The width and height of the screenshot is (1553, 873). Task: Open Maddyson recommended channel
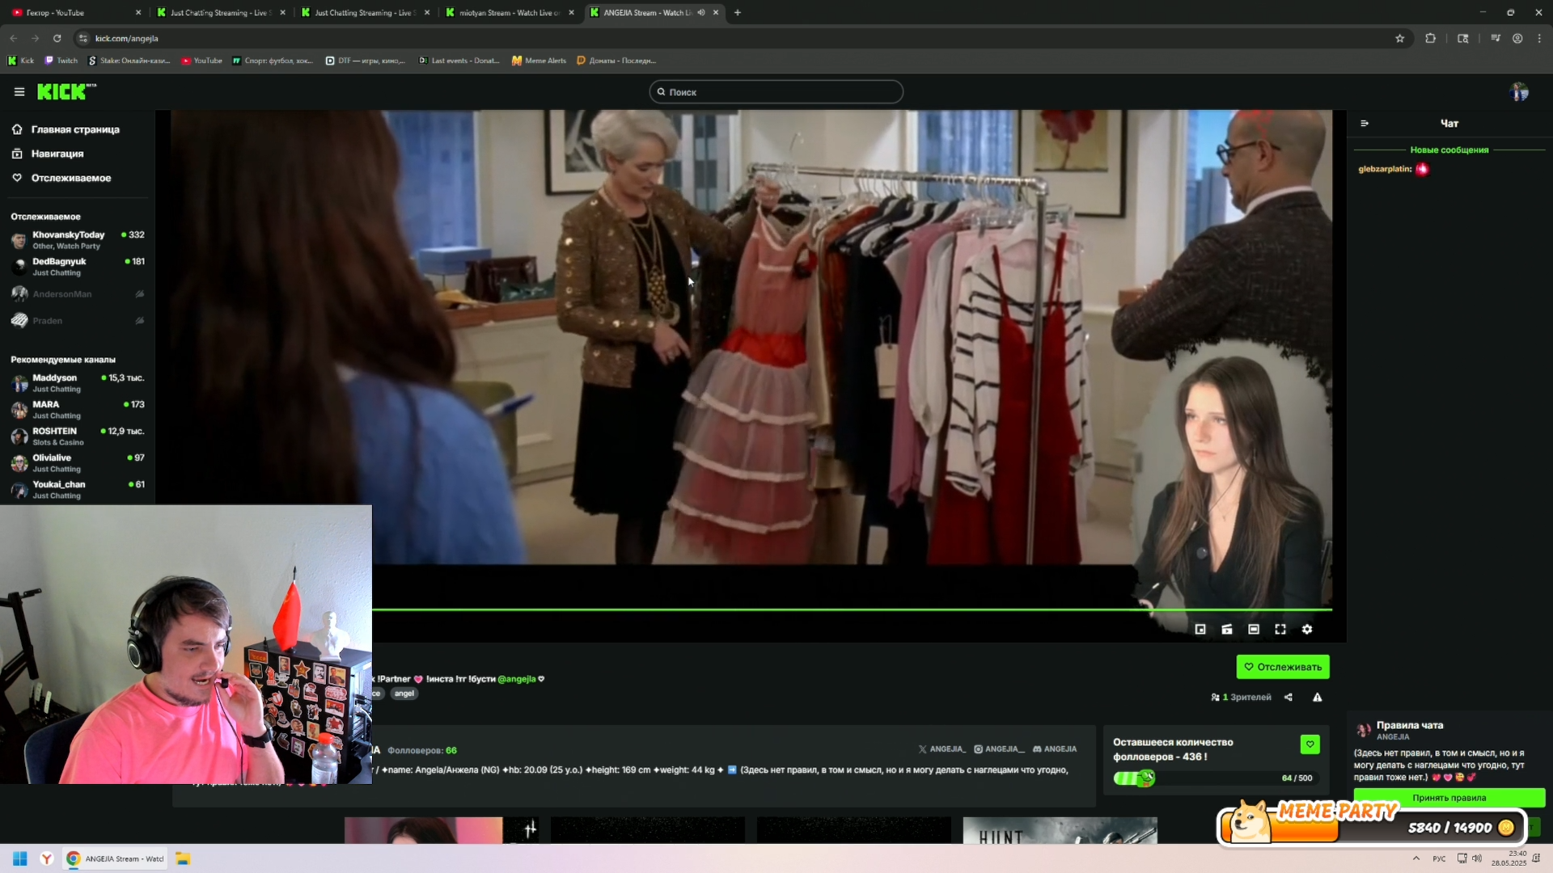pos(78,383)
